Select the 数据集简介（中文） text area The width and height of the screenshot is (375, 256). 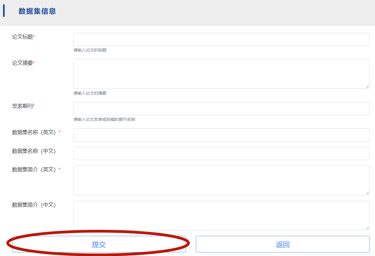(221, 215)
